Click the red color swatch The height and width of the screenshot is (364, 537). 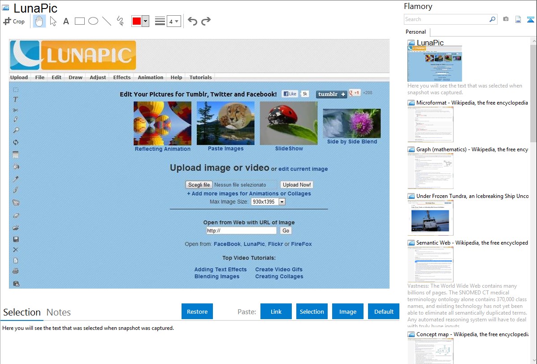(x=137, y=21)
